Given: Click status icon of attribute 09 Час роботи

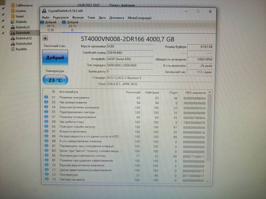Looking at the screenshot, I should tap(46, 121).
